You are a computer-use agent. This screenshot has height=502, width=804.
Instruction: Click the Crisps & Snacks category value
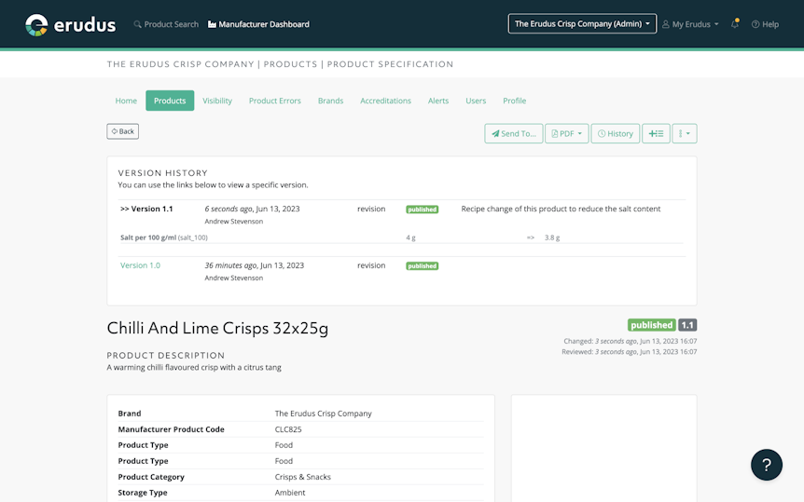coord(302,477)
